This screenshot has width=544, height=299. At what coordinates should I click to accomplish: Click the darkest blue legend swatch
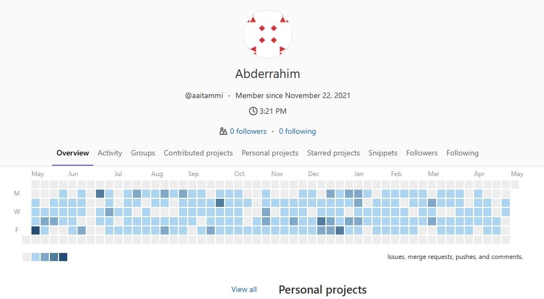coord(63,257)
